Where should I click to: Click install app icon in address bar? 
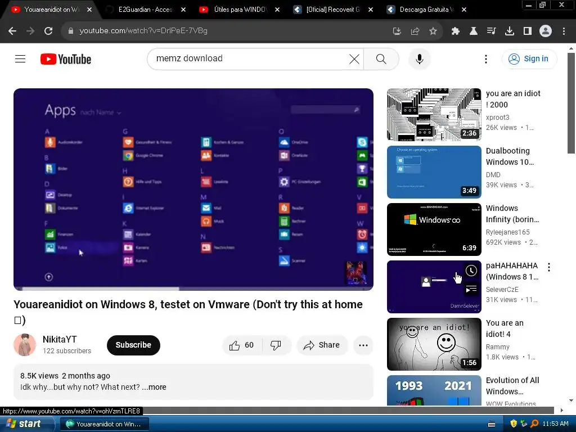[x=397, y=31]
